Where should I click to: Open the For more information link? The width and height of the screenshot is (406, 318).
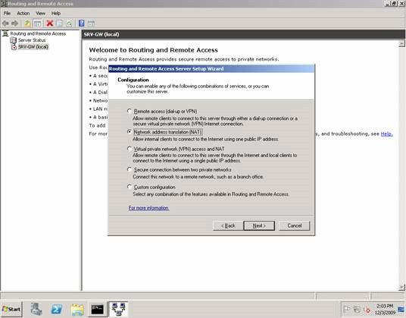click(x=148, y=208)
